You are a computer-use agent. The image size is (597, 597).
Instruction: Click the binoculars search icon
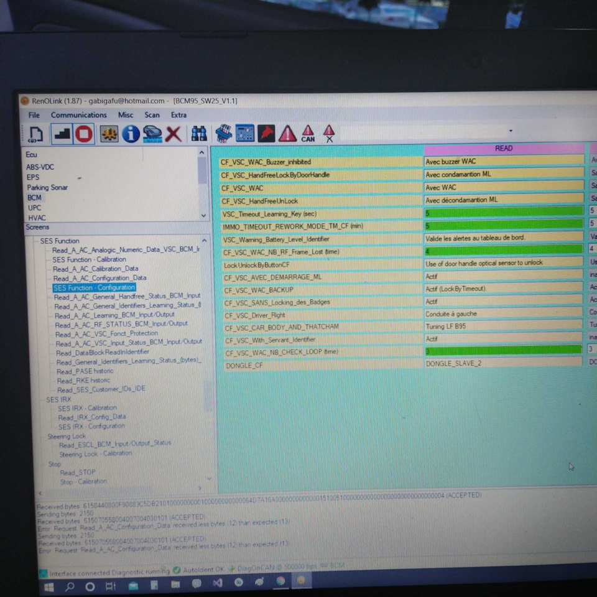point(199,134)
